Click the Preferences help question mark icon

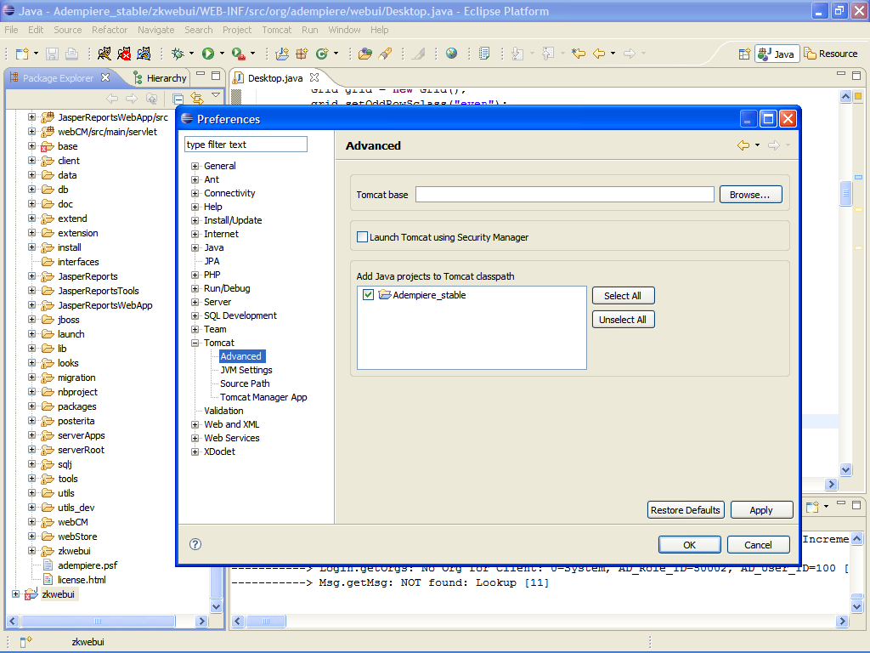tap(195, 544)
